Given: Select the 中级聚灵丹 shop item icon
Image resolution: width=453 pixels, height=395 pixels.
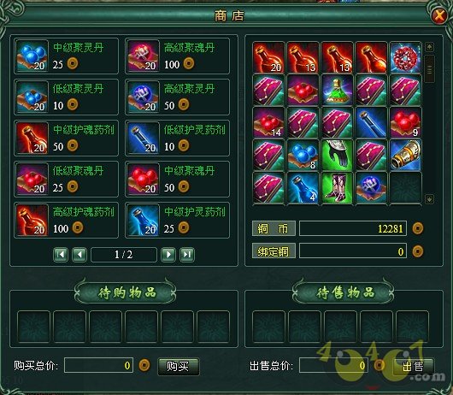Looking at the screenshot, I should click(x=32, y=56).
